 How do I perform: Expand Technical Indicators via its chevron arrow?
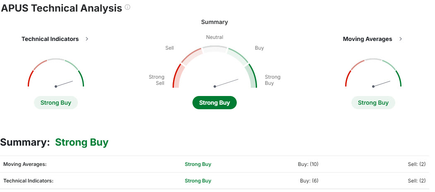point(87,39)
